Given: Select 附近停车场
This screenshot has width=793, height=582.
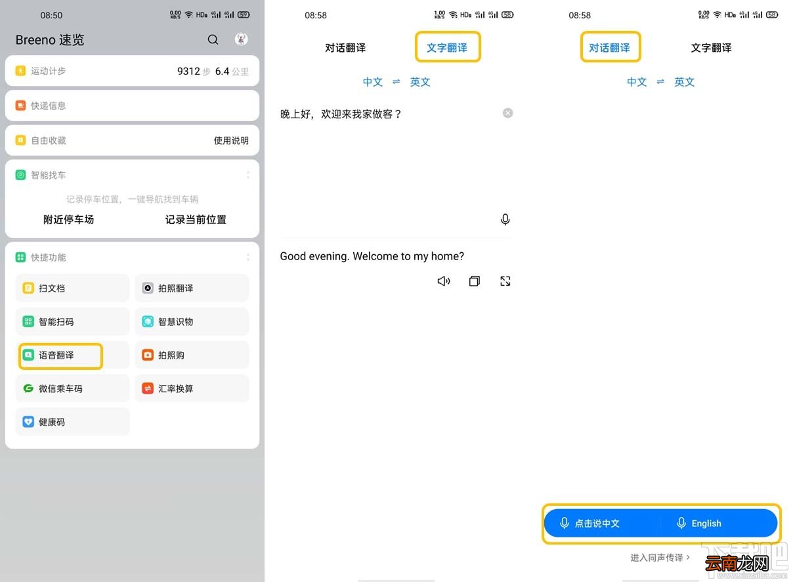Looking at the screenshot, I should (x=69, y=219).
